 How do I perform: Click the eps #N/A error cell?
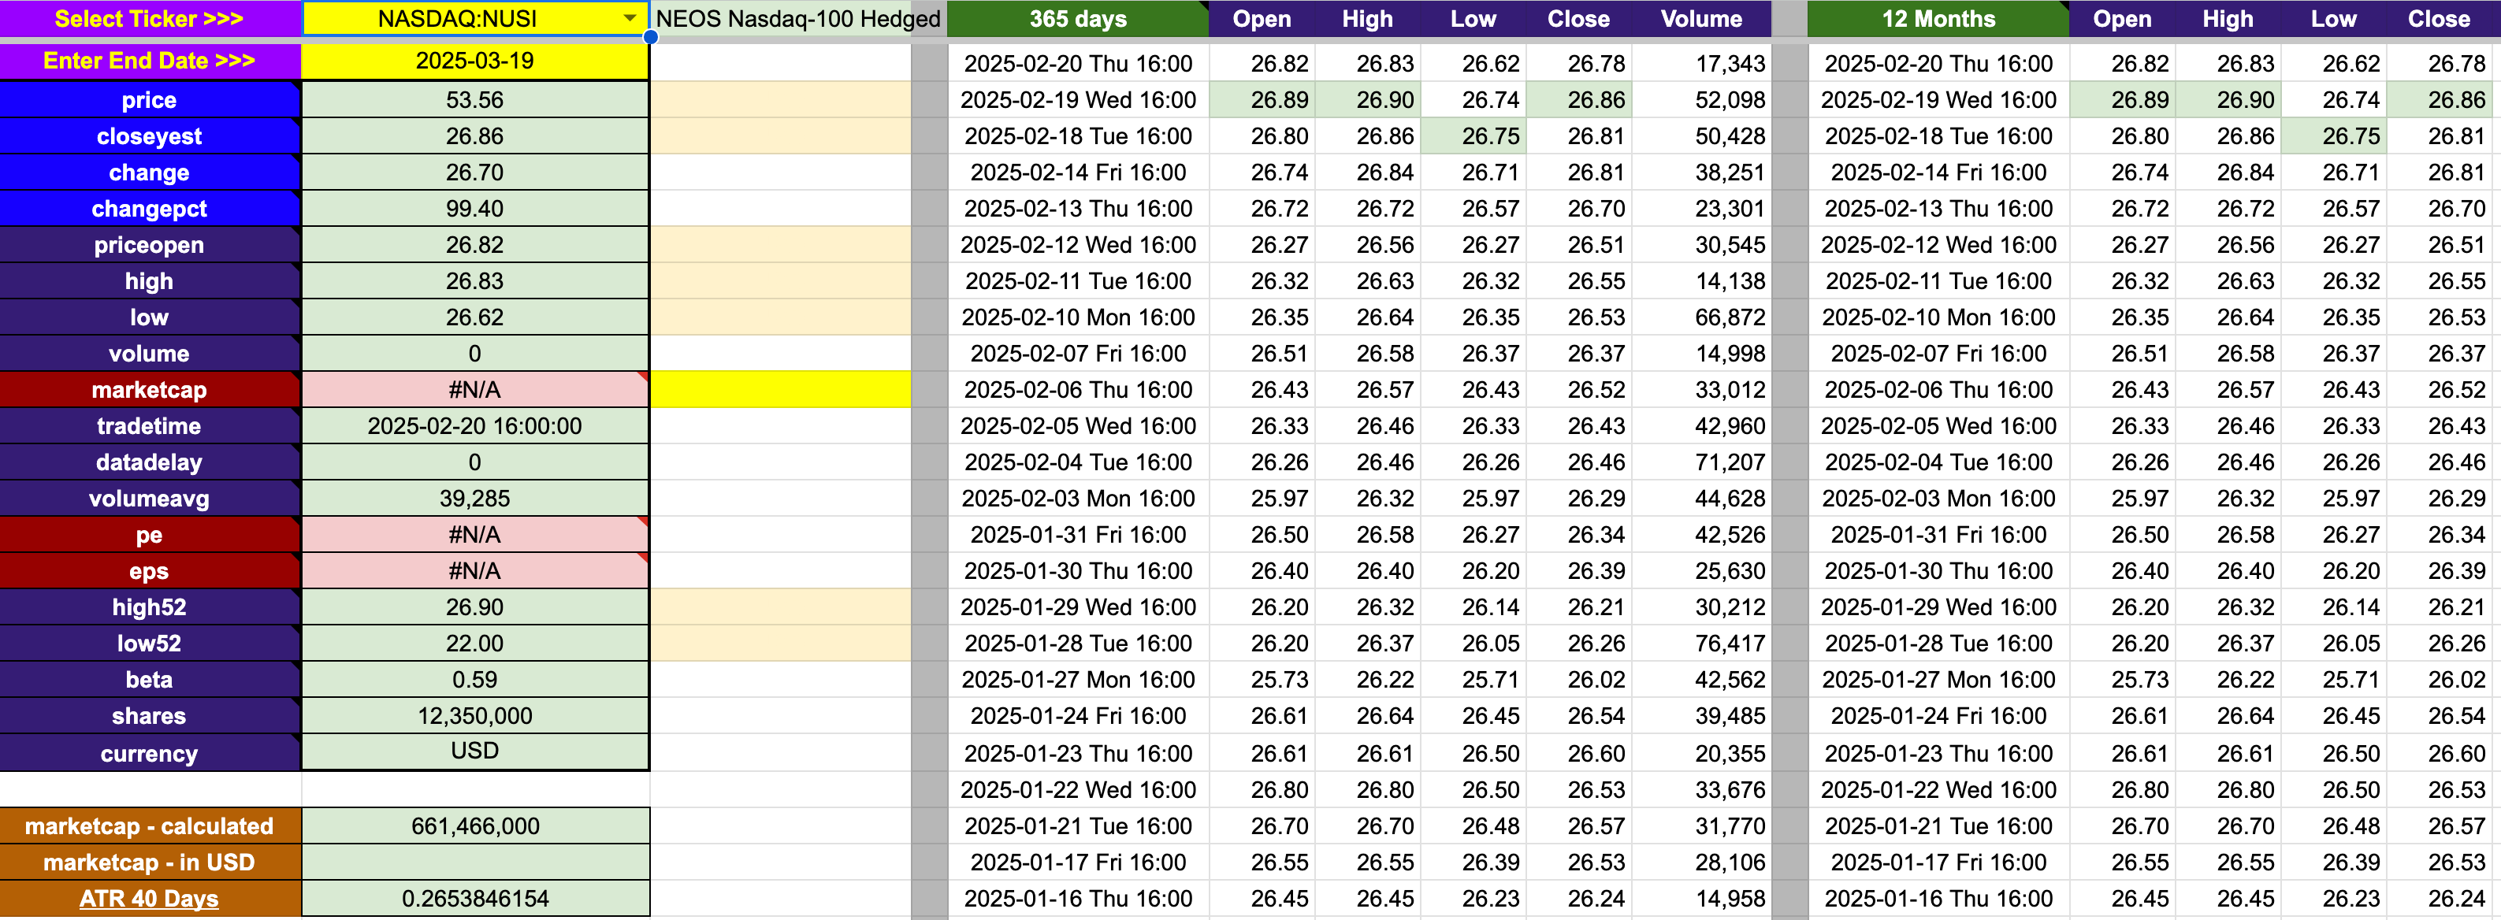[x=474, y=570]
